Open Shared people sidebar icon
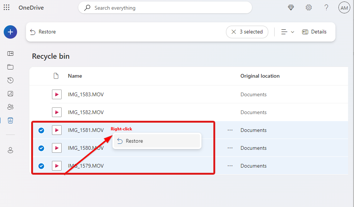The image size is (354, 207). (x=10, y=107)
